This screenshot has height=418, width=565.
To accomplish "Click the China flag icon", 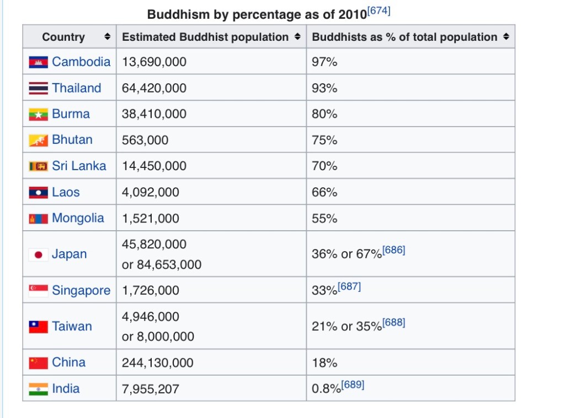I will pyautogui.click(x=38, y=363).
